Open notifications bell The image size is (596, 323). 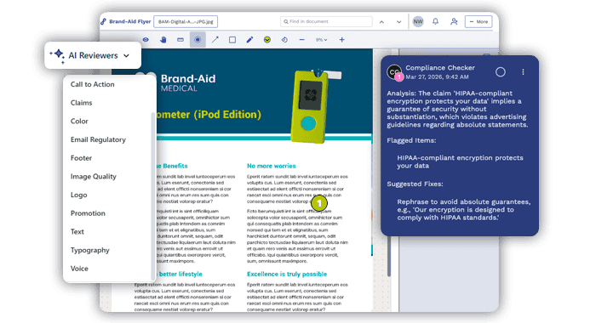coord(436,21)
